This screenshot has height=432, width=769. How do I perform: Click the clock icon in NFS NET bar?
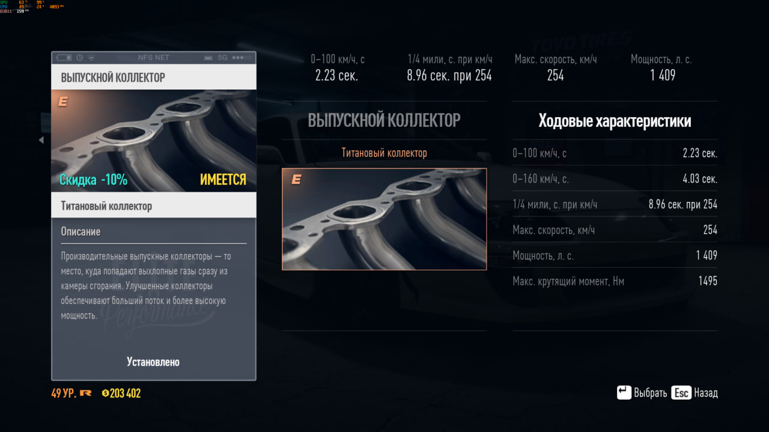(80, 58)
